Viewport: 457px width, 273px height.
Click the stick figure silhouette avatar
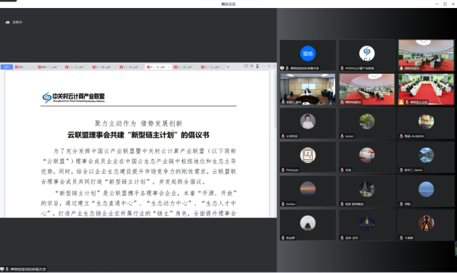(x=426, y=223)
